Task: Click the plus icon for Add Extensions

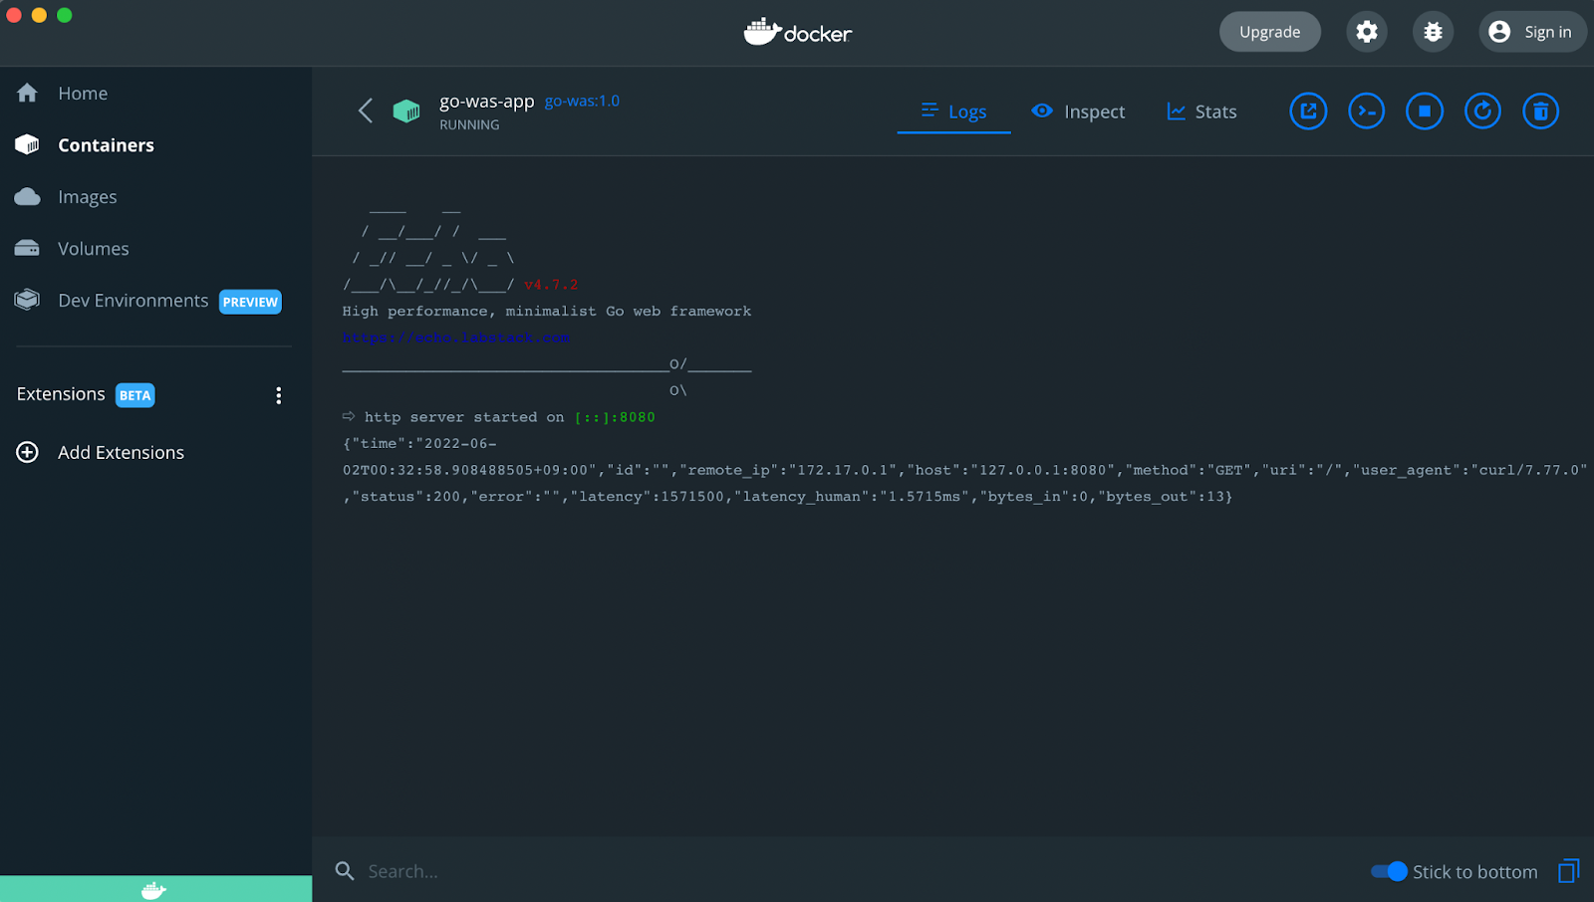Action: [27, 452]
